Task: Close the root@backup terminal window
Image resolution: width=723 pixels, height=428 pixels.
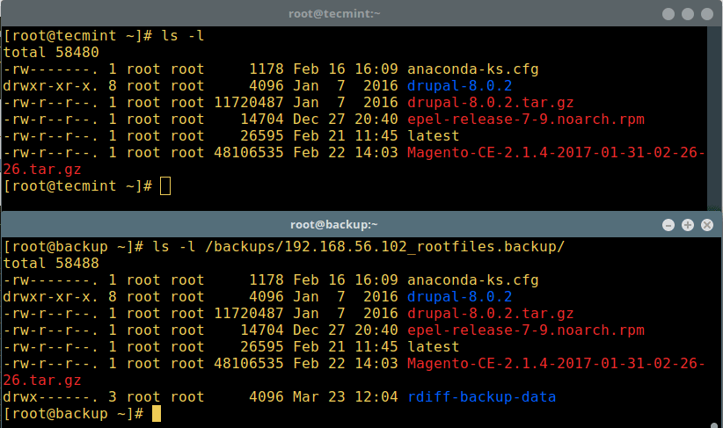Action: pyautogui.click(x=705, y=225)
